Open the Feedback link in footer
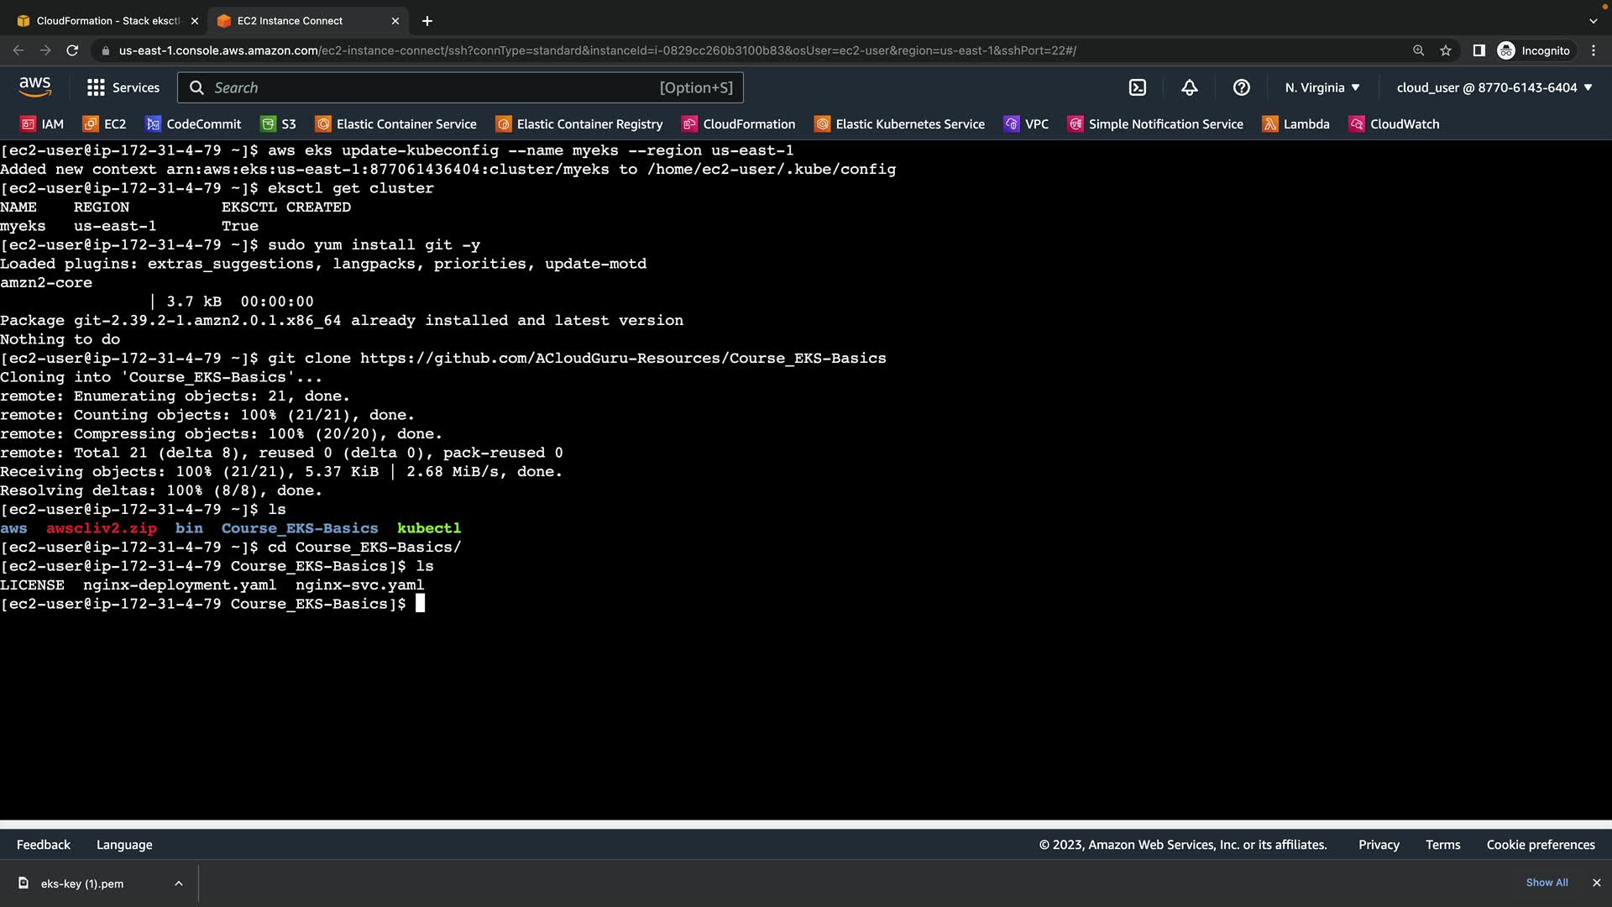Image resolution: width=1612 pixels, height=907 pixels. [44, 845]
